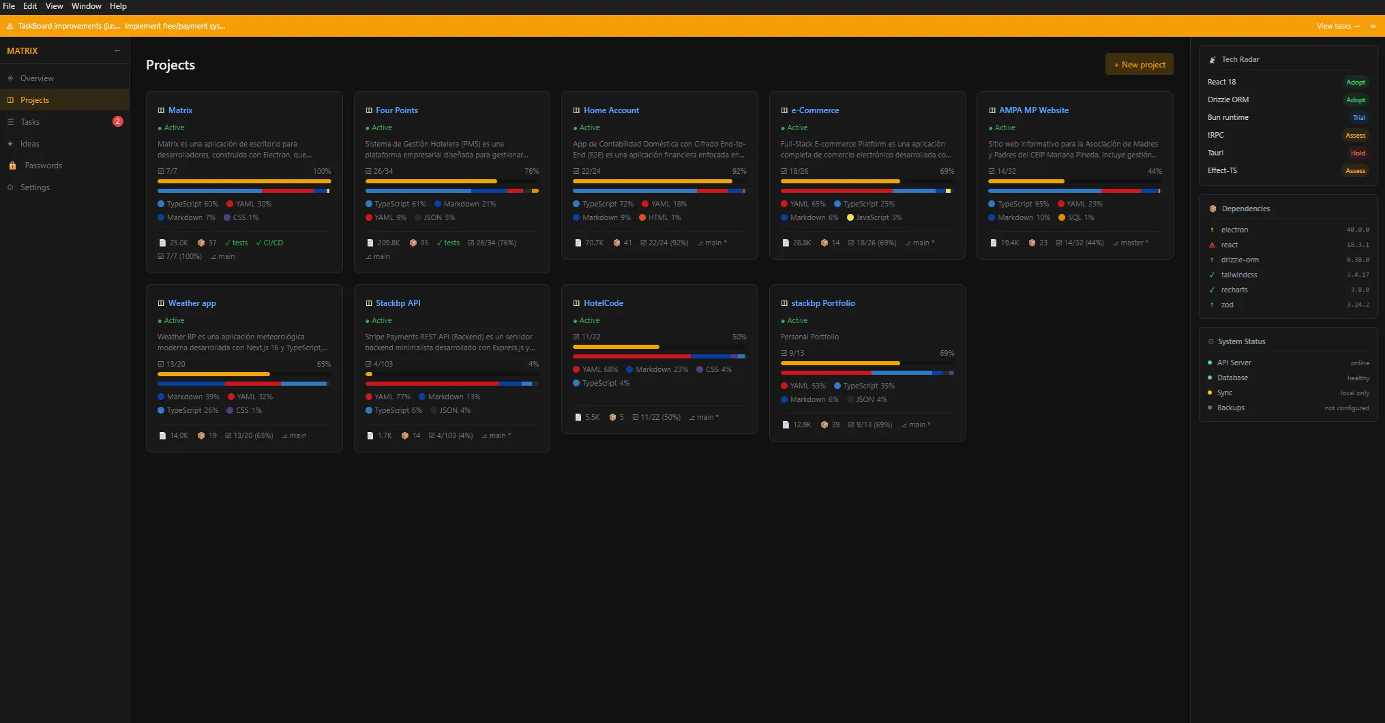The image size is (1385, 723).
Task: Click the HotelCode yellow progress bar
Action: coord(616,347)
